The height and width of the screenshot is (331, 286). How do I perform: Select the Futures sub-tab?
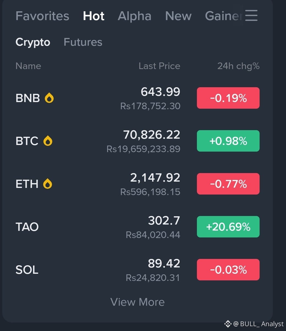coord(83,42)
